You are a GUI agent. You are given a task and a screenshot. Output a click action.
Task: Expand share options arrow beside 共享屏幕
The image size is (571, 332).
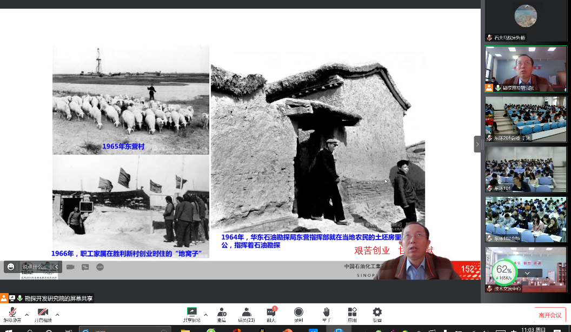(205, 315)
